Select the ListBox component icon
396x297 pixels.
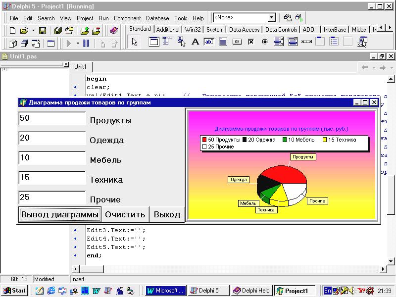[279, 42]
